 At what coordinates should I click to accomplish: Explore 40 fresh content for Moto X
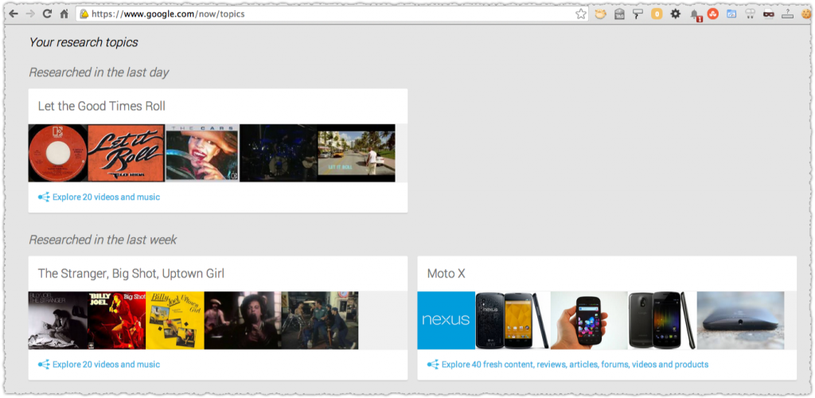click(x=575, y=365)
